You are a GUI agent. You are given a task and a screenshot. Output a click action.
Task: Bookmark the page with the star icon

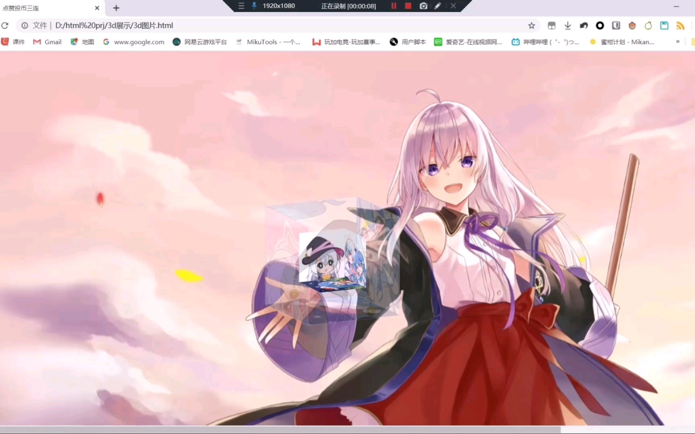(x=531, y=25)
